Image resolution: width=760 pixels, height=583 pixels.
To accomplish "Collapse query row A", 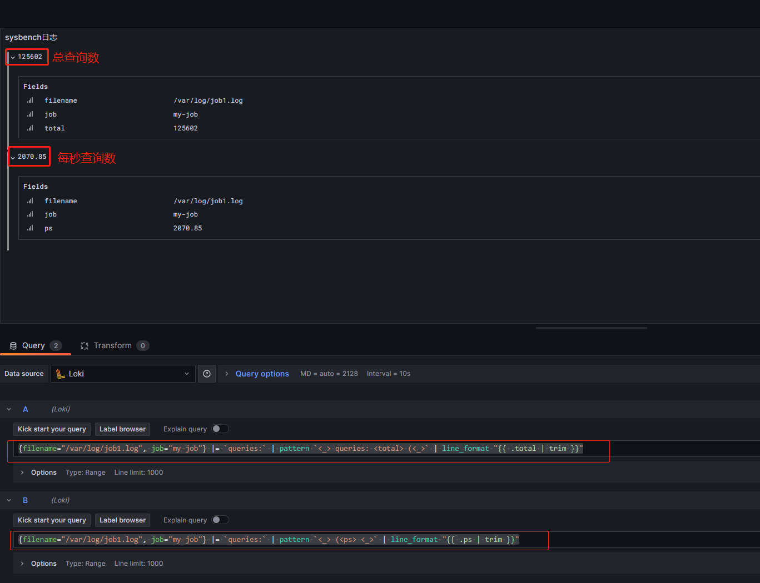I will point(9,409).
